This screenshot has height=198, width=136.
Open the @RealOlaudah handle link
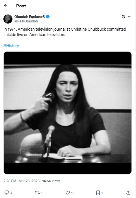(26, 21)
